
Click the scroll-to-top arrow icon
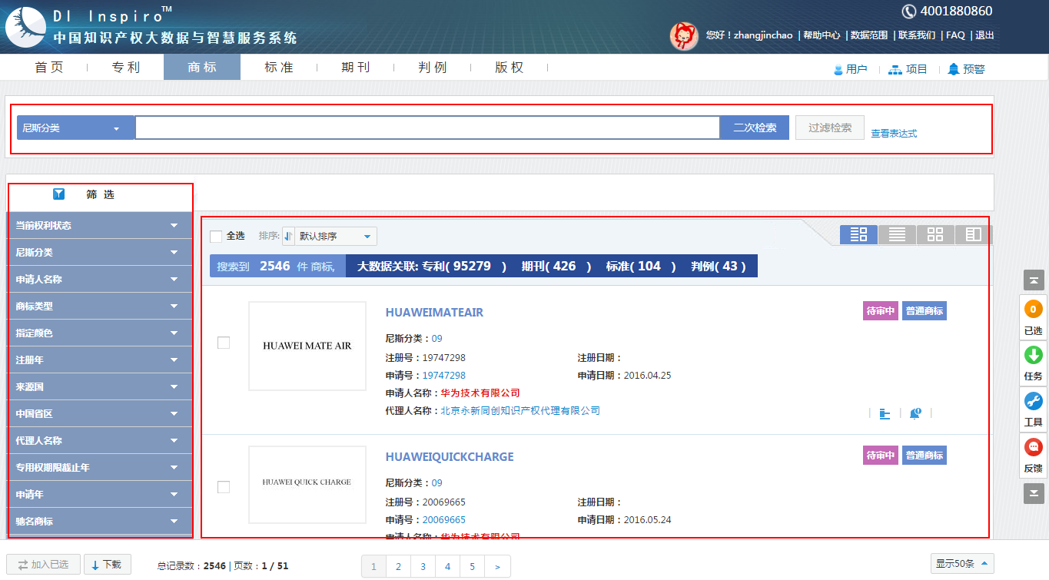pos(1034,280)
